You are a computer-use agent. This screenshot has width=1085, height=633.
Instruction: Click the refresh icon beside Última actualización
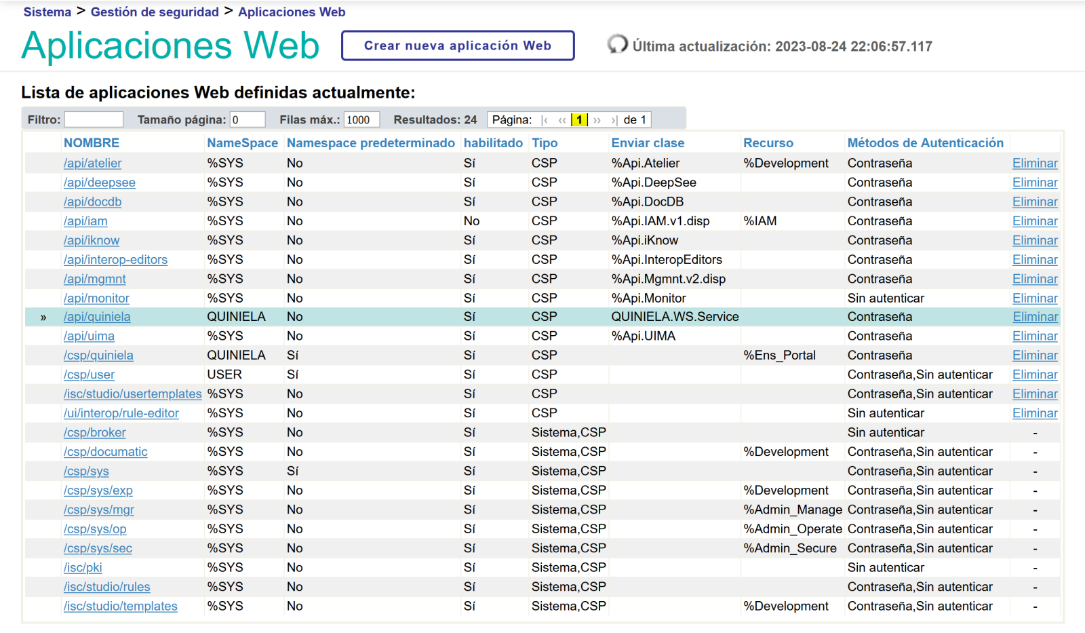[617, 45]
